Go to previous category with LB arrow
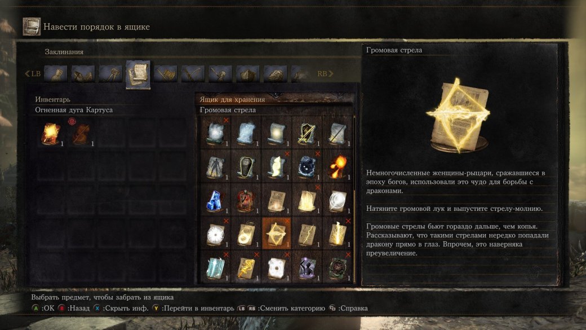The image size is (586, 330). (x=33, y=74)
